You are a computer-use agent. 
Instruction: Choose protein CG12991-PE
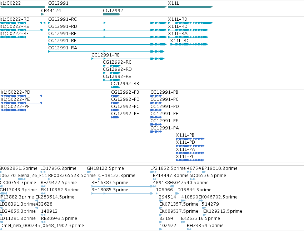click(x=156, y=117)
